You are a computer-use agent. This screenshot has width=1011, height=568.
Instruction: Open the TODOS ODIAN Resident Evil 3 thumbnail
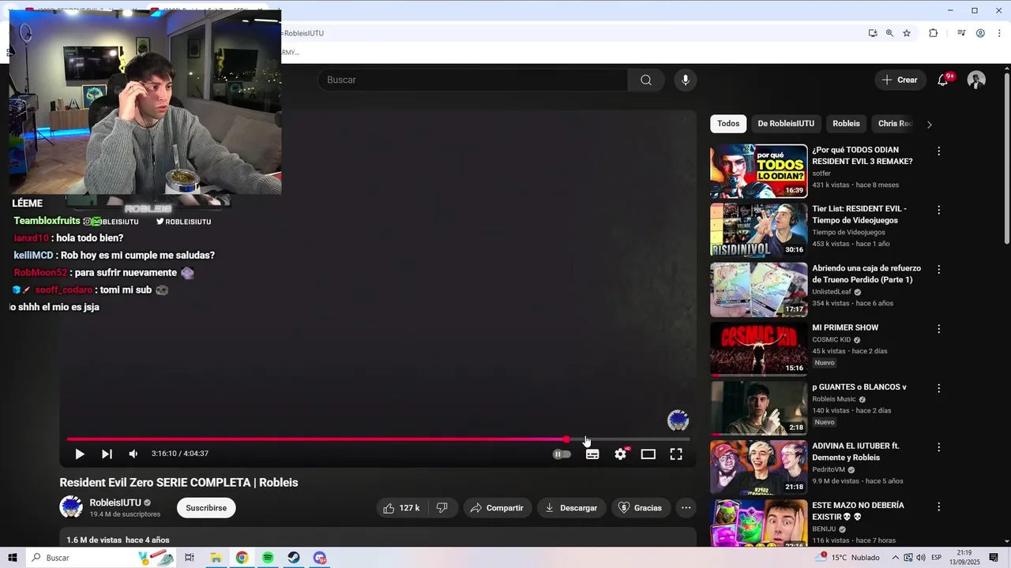point(758,171)
